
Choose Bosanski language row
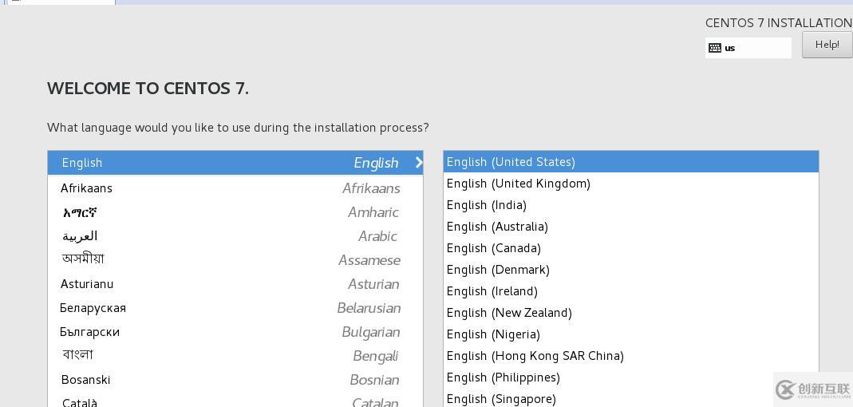tap(235, 380)
